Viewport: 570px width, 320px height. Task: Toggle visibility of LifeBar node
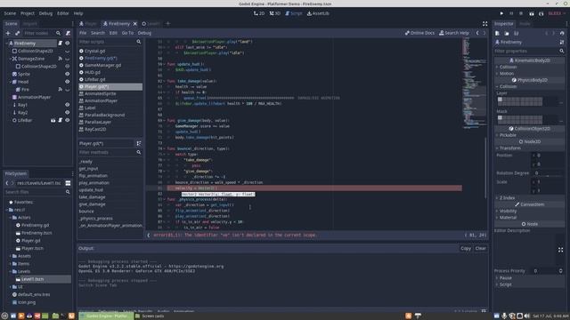coord(67,120)
